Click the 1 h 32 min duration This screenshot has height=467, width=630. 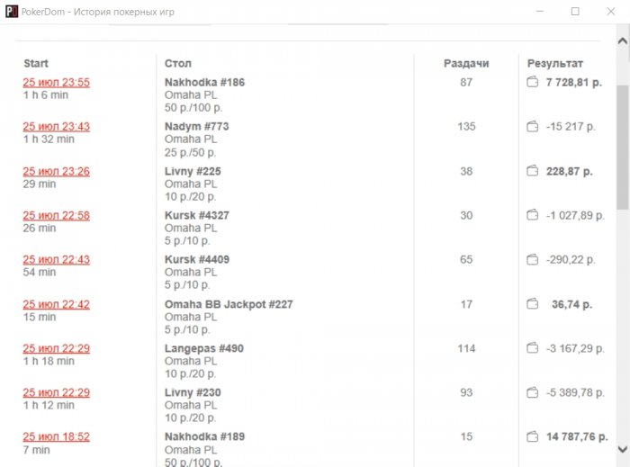49,139
